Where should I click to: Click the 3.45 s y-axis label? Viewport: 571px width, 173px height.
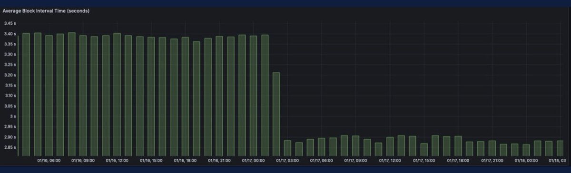10,23
